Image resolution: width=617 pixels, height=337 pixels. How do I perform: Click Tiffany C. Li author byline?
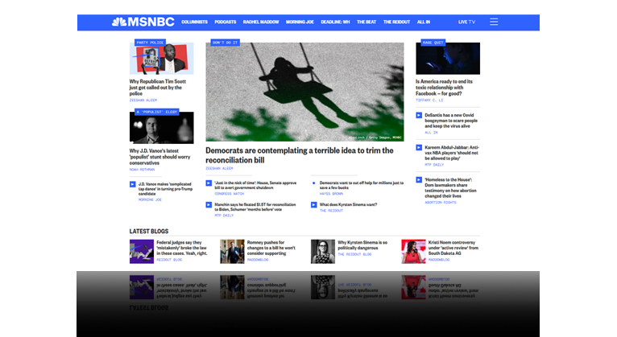tap(429, 101)
